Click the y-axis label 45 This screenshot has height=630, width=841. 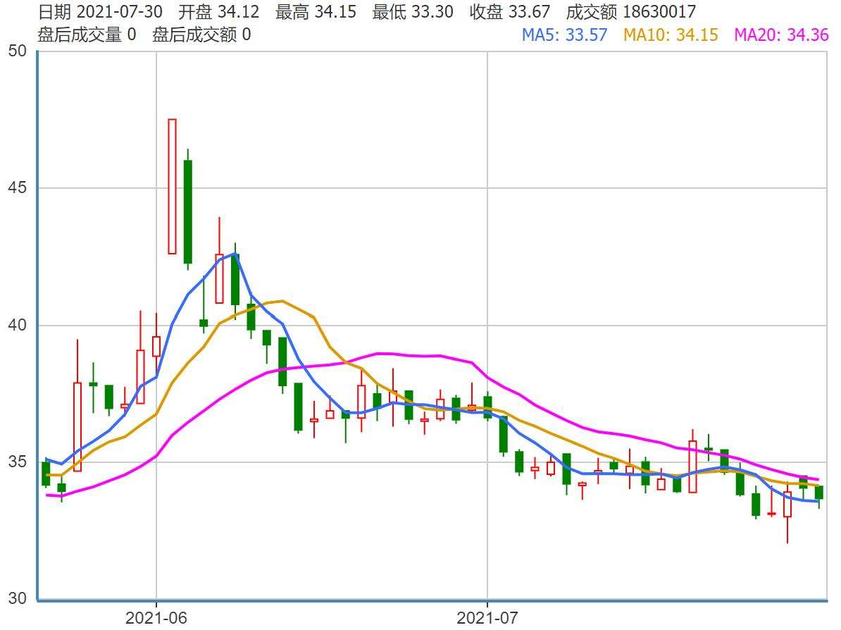pos(17,188)
